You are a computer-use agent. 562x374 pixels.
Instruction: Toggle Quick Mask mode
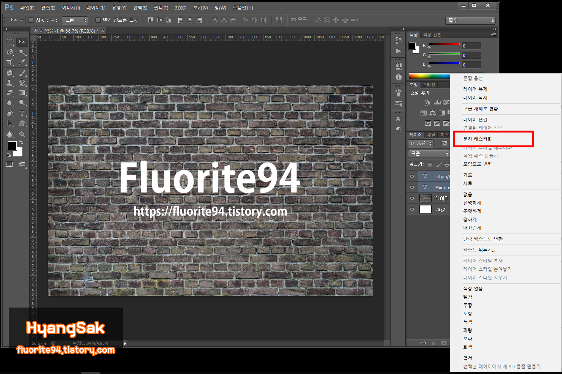[10, 164]
